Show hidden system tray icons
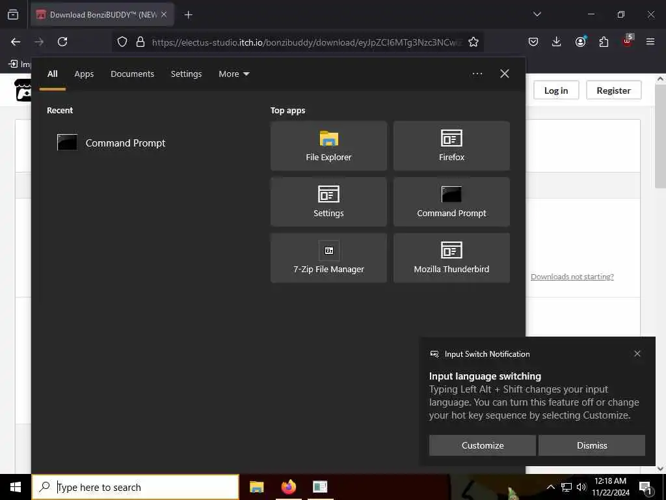Image resolution: width=666 pixels, height=500 pixels. pos(550,487)
